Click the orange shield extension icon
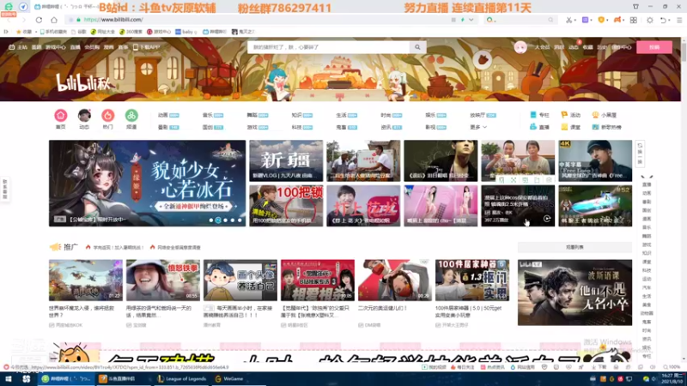 601,20
